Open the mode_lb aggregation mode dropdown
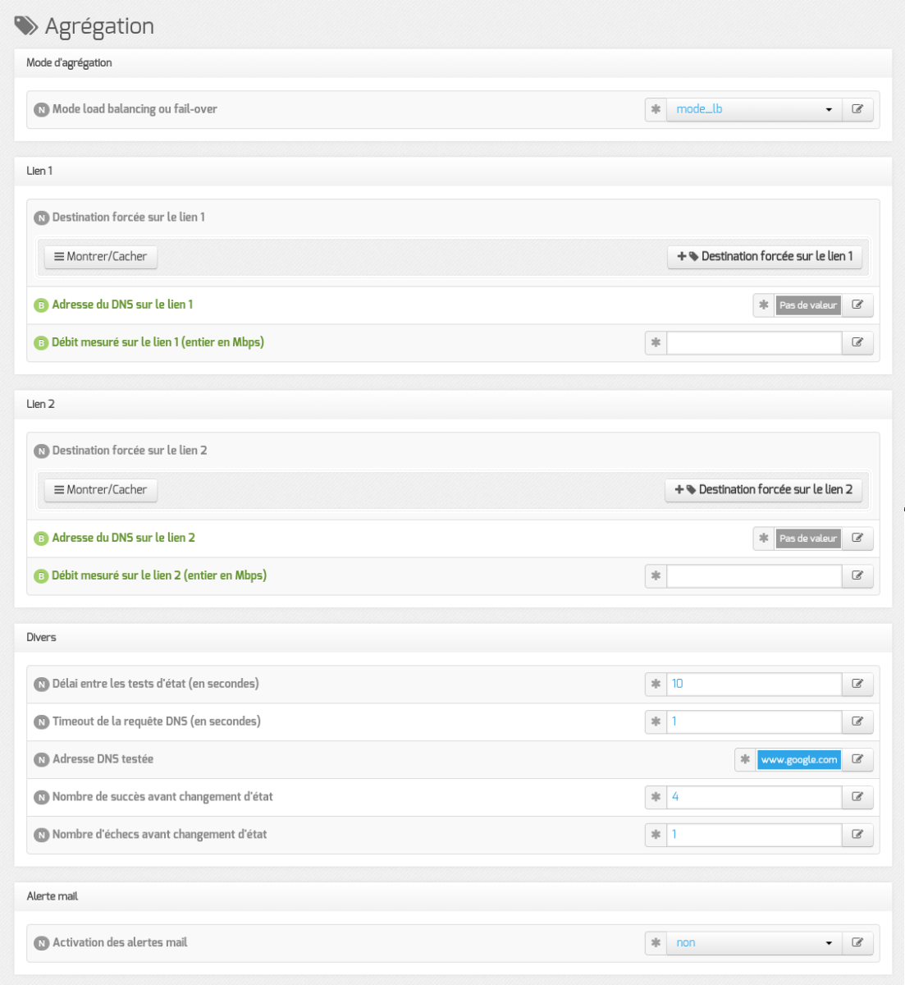This screenshot has width=905, height=985. (x=754, y=109)
